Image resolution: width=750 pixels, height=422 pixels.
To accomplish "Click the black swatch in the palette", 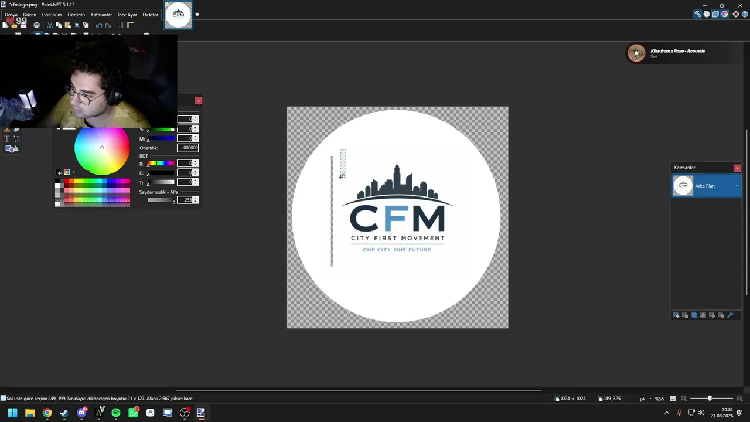I will point(57,182).
